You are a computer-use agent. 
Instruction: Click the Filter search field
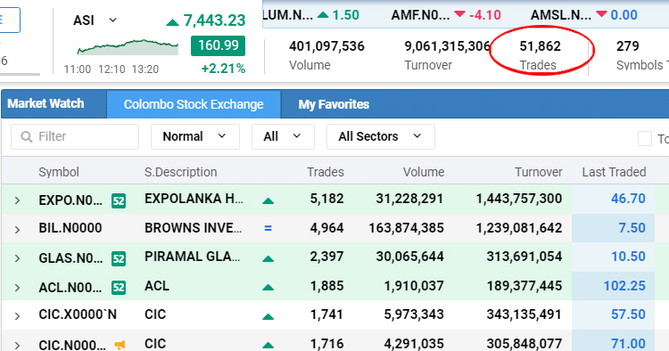[x=75, y=136]
